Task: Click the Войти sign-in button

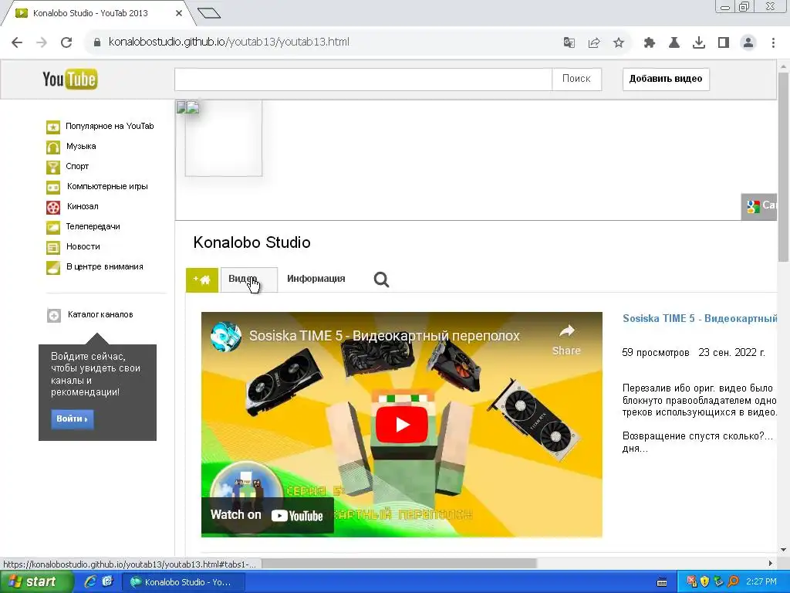Action: pyautogui.click(x=72, y=419)
